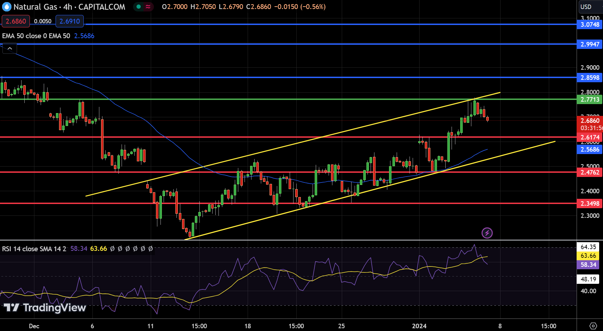
Task: Click the 25 date label on time axis
Action: pos(341,326)
